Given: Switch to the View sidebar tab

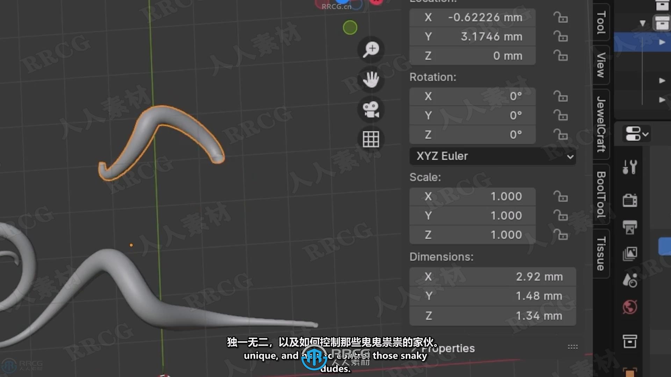Looking at the screenshot, I should (601, 65).
